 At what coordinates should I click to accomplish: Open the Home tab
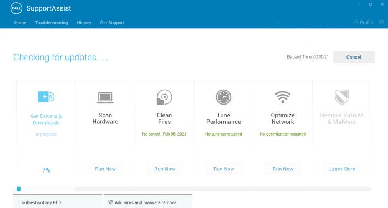[x=20, y=23]
